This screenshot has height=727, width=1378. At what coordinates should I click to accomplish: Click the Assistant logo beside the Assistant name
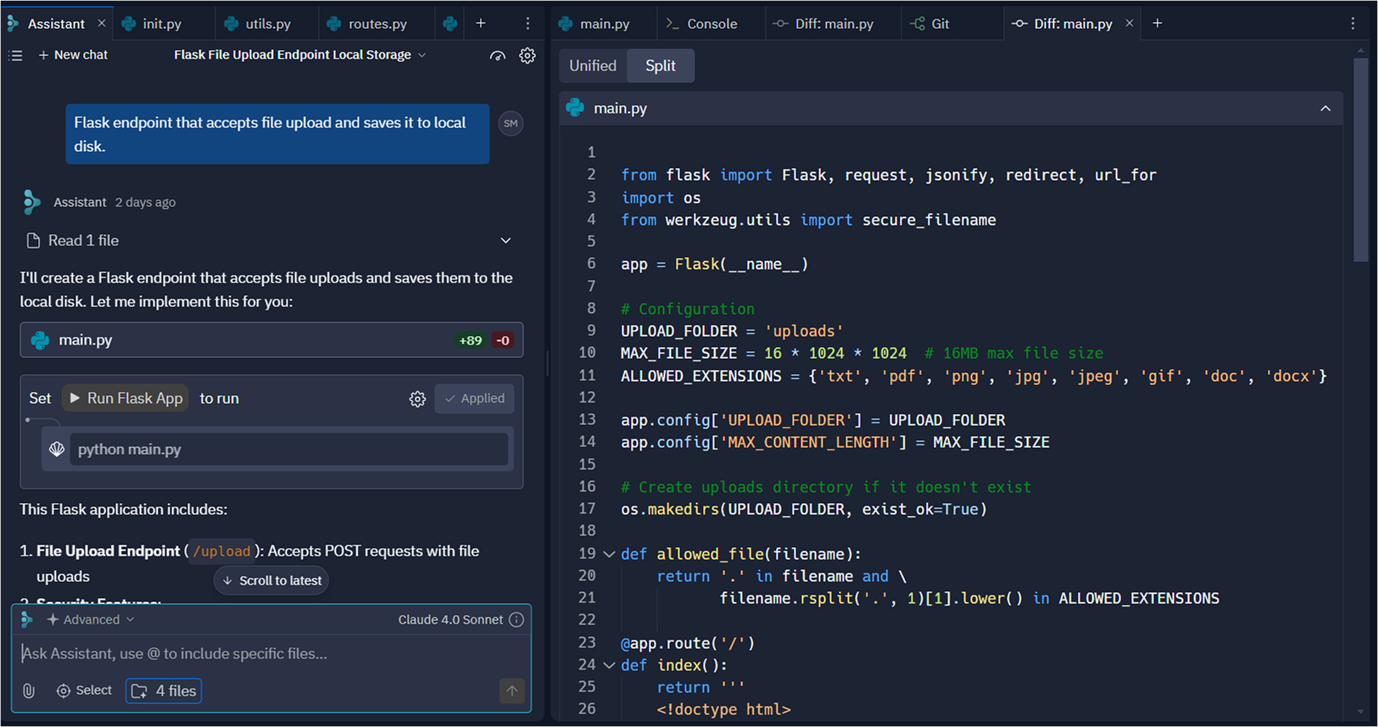click(x=32, y=202)
